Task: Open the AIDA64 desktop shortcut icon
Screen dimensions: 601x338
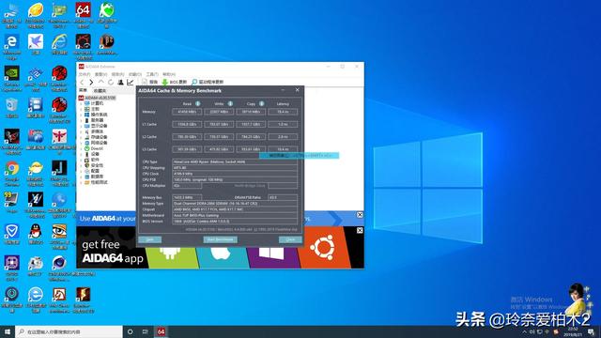Action: tap(83, 10)
